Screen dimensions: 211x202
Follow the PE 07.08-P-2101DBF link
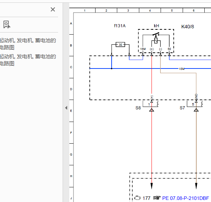[185, 198]
